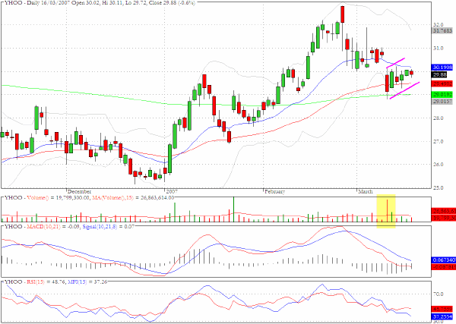Screen dimensions: 456x324
Task: Click the red 48.7559 RSI value tag
Action: tap(442, 309)
